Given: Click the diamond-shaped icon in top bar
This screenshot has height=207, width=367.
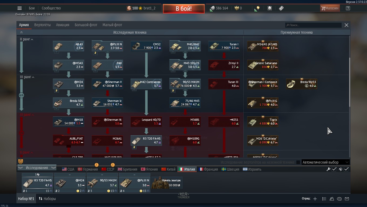Looking at the screenshot, I should 270,8.
